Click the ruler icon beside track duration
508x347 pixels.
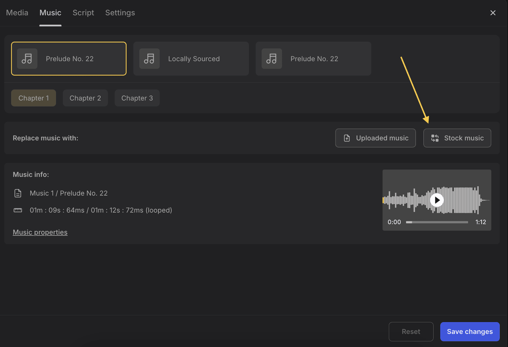click(18, 210)
